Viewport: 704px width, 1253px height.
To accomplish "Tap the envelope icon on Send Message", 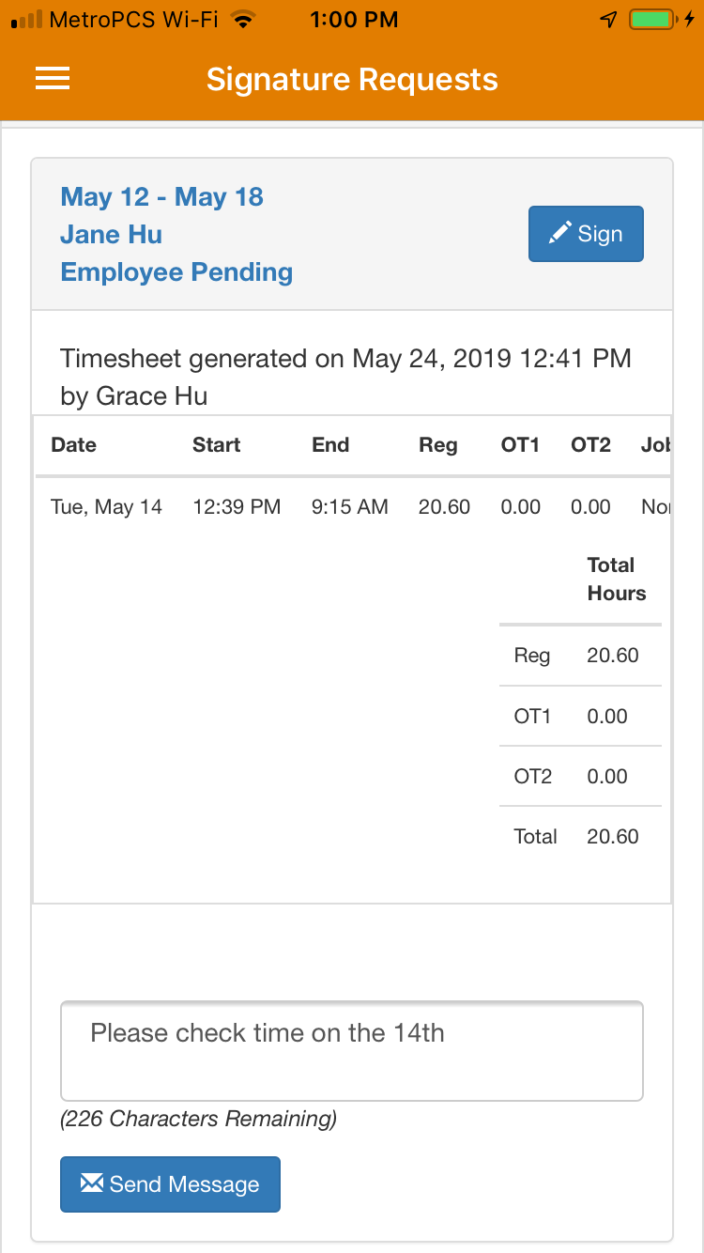I will [x=91, y=1183].
